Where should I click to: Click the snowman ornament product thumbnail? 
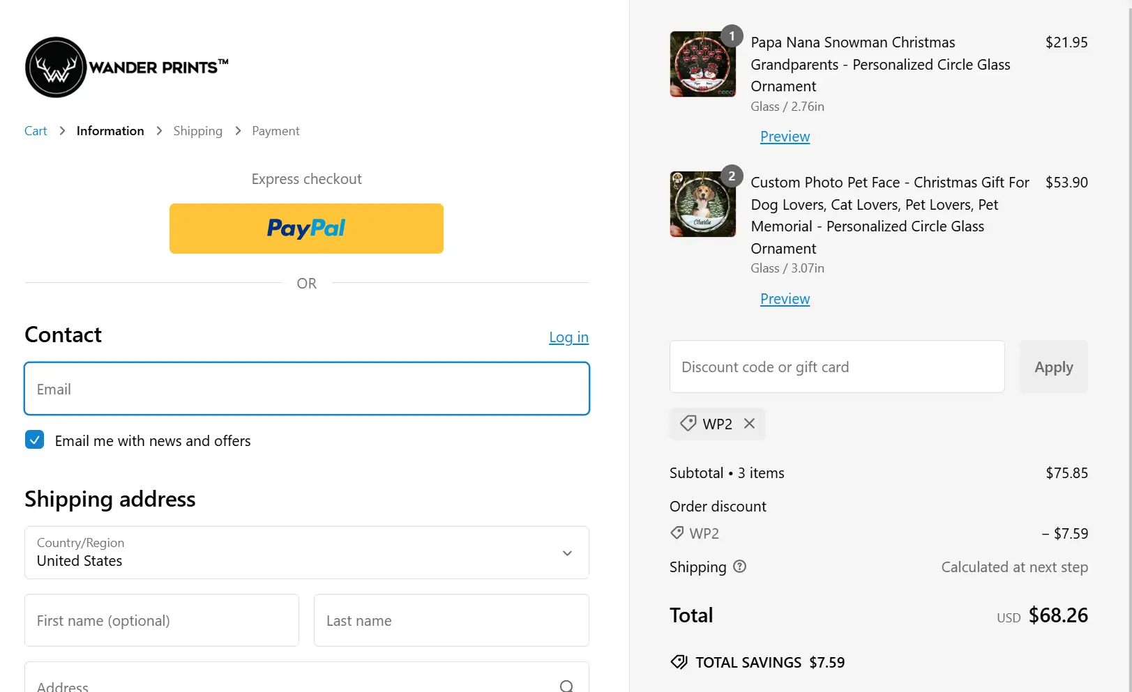pyautogui.click(x=702, y=64)
